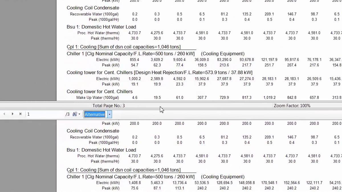Screen dimensions: 342x192
Task: Click lower pane chiller peak value 113.1
Action: [x=180, y=188]
